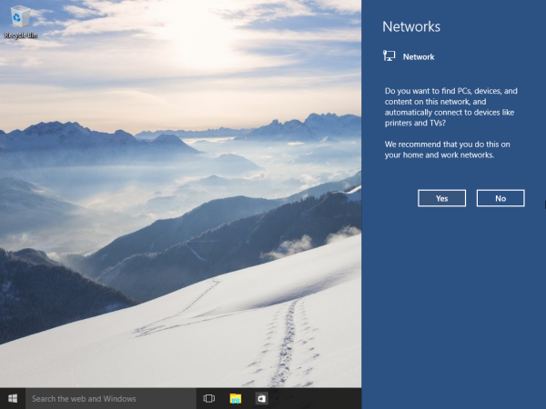Click the empty blue area below the Yes/No buttons
Viewport: 546px width, 409px height.
point(453,300)
